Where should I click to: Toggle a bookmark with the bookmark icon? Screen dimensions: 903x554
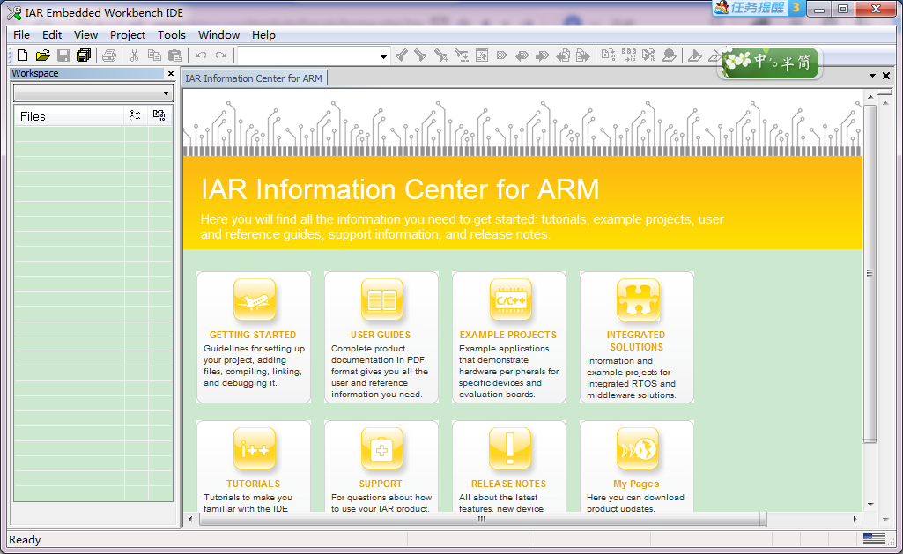(x=501, y=55)
